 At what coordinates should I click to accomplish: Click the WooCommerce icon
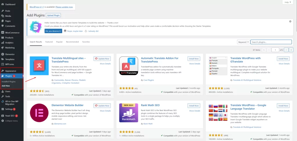3,32
